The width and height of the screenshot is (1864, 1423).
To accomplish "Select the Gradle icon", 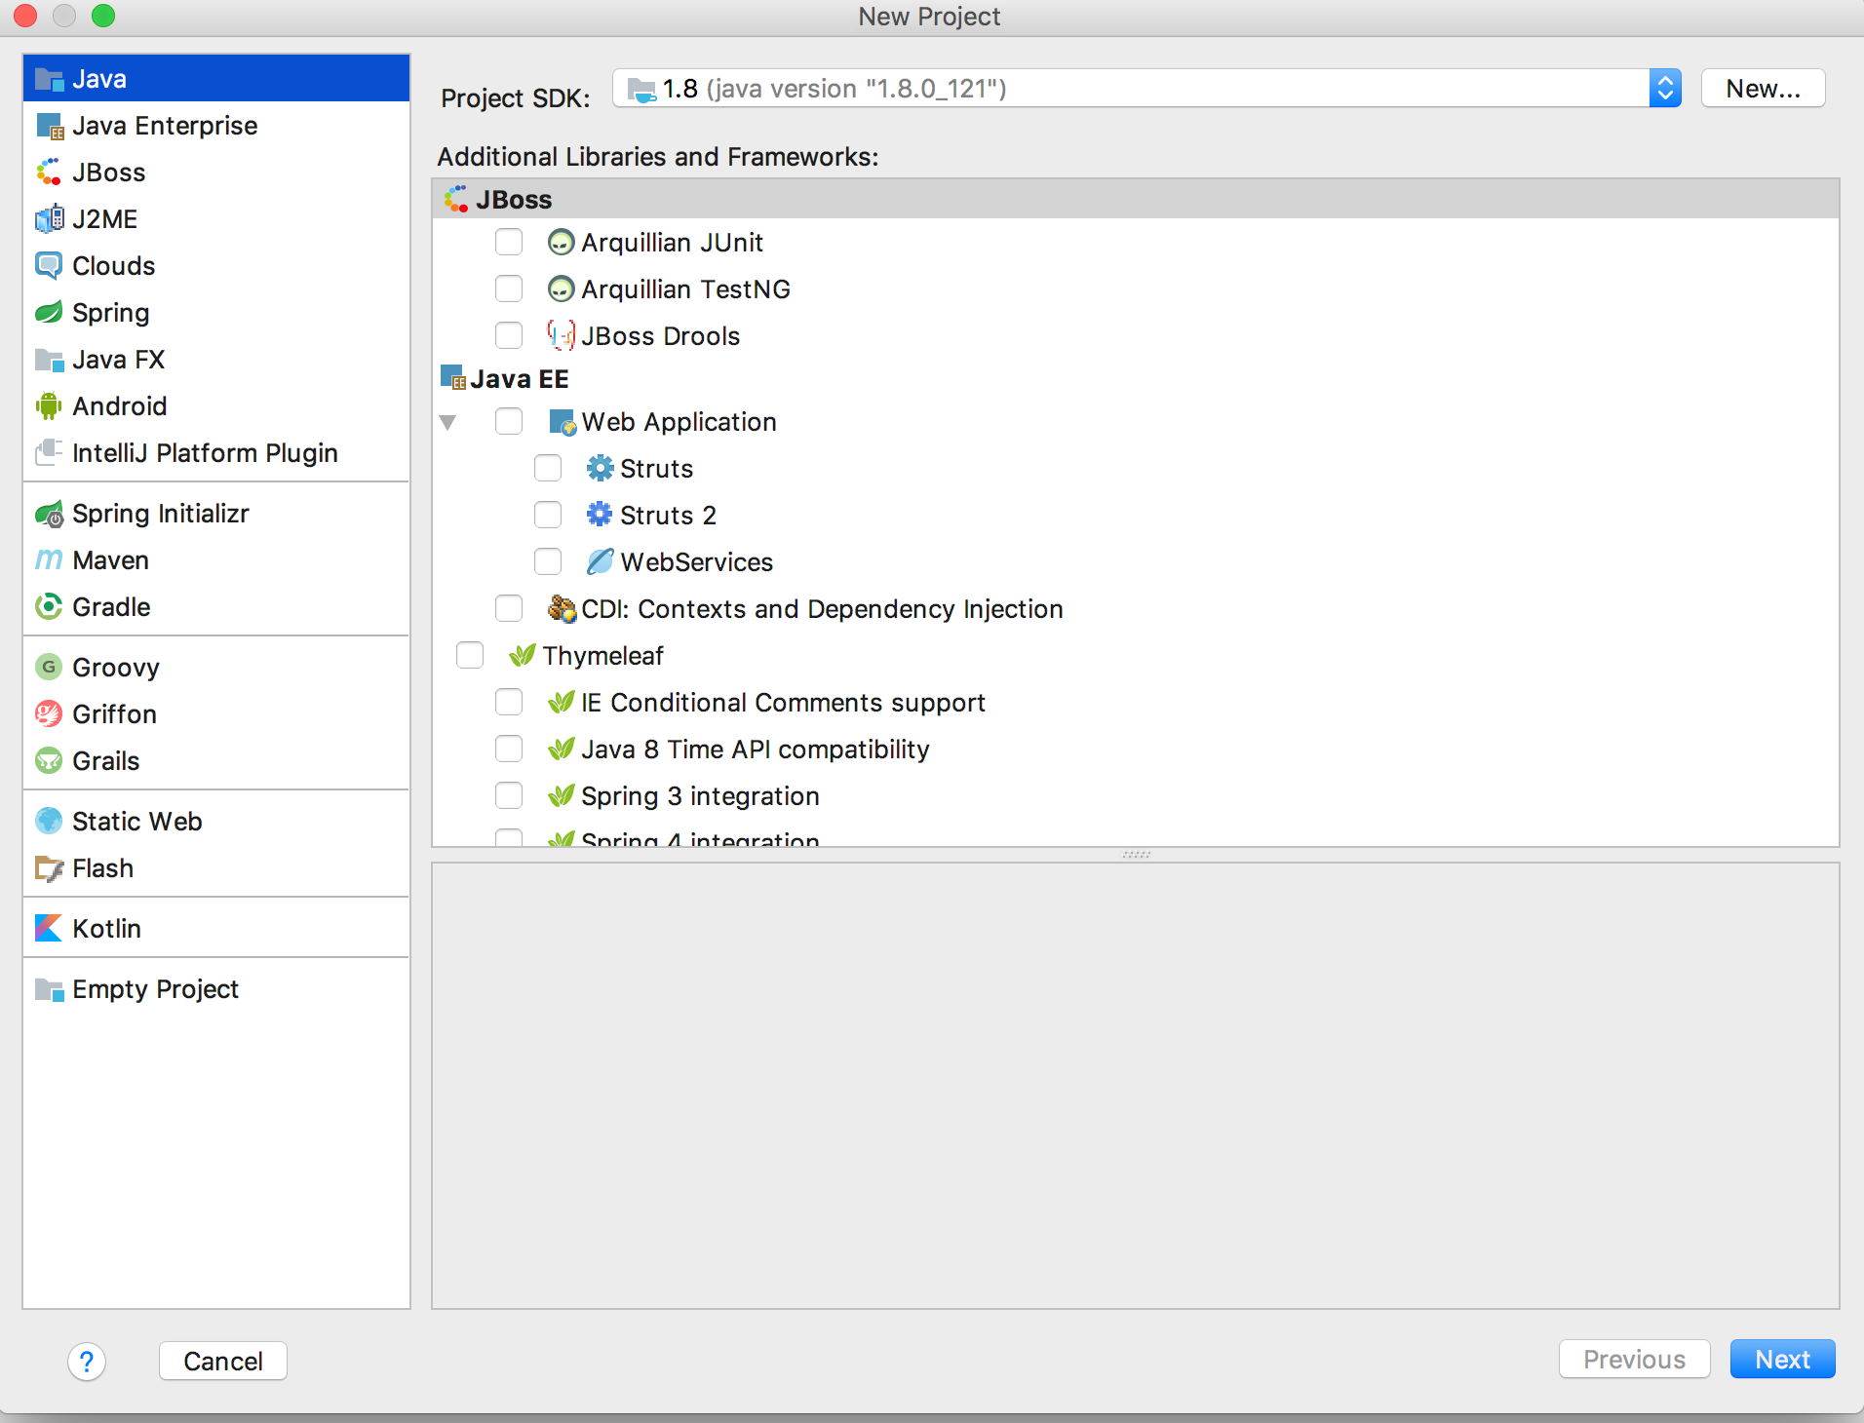I will 49,607.
